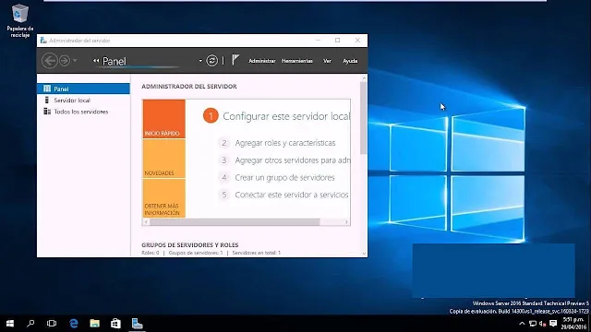
Task: Open navigation history dropdown arrow
Action: coord(75,61)
